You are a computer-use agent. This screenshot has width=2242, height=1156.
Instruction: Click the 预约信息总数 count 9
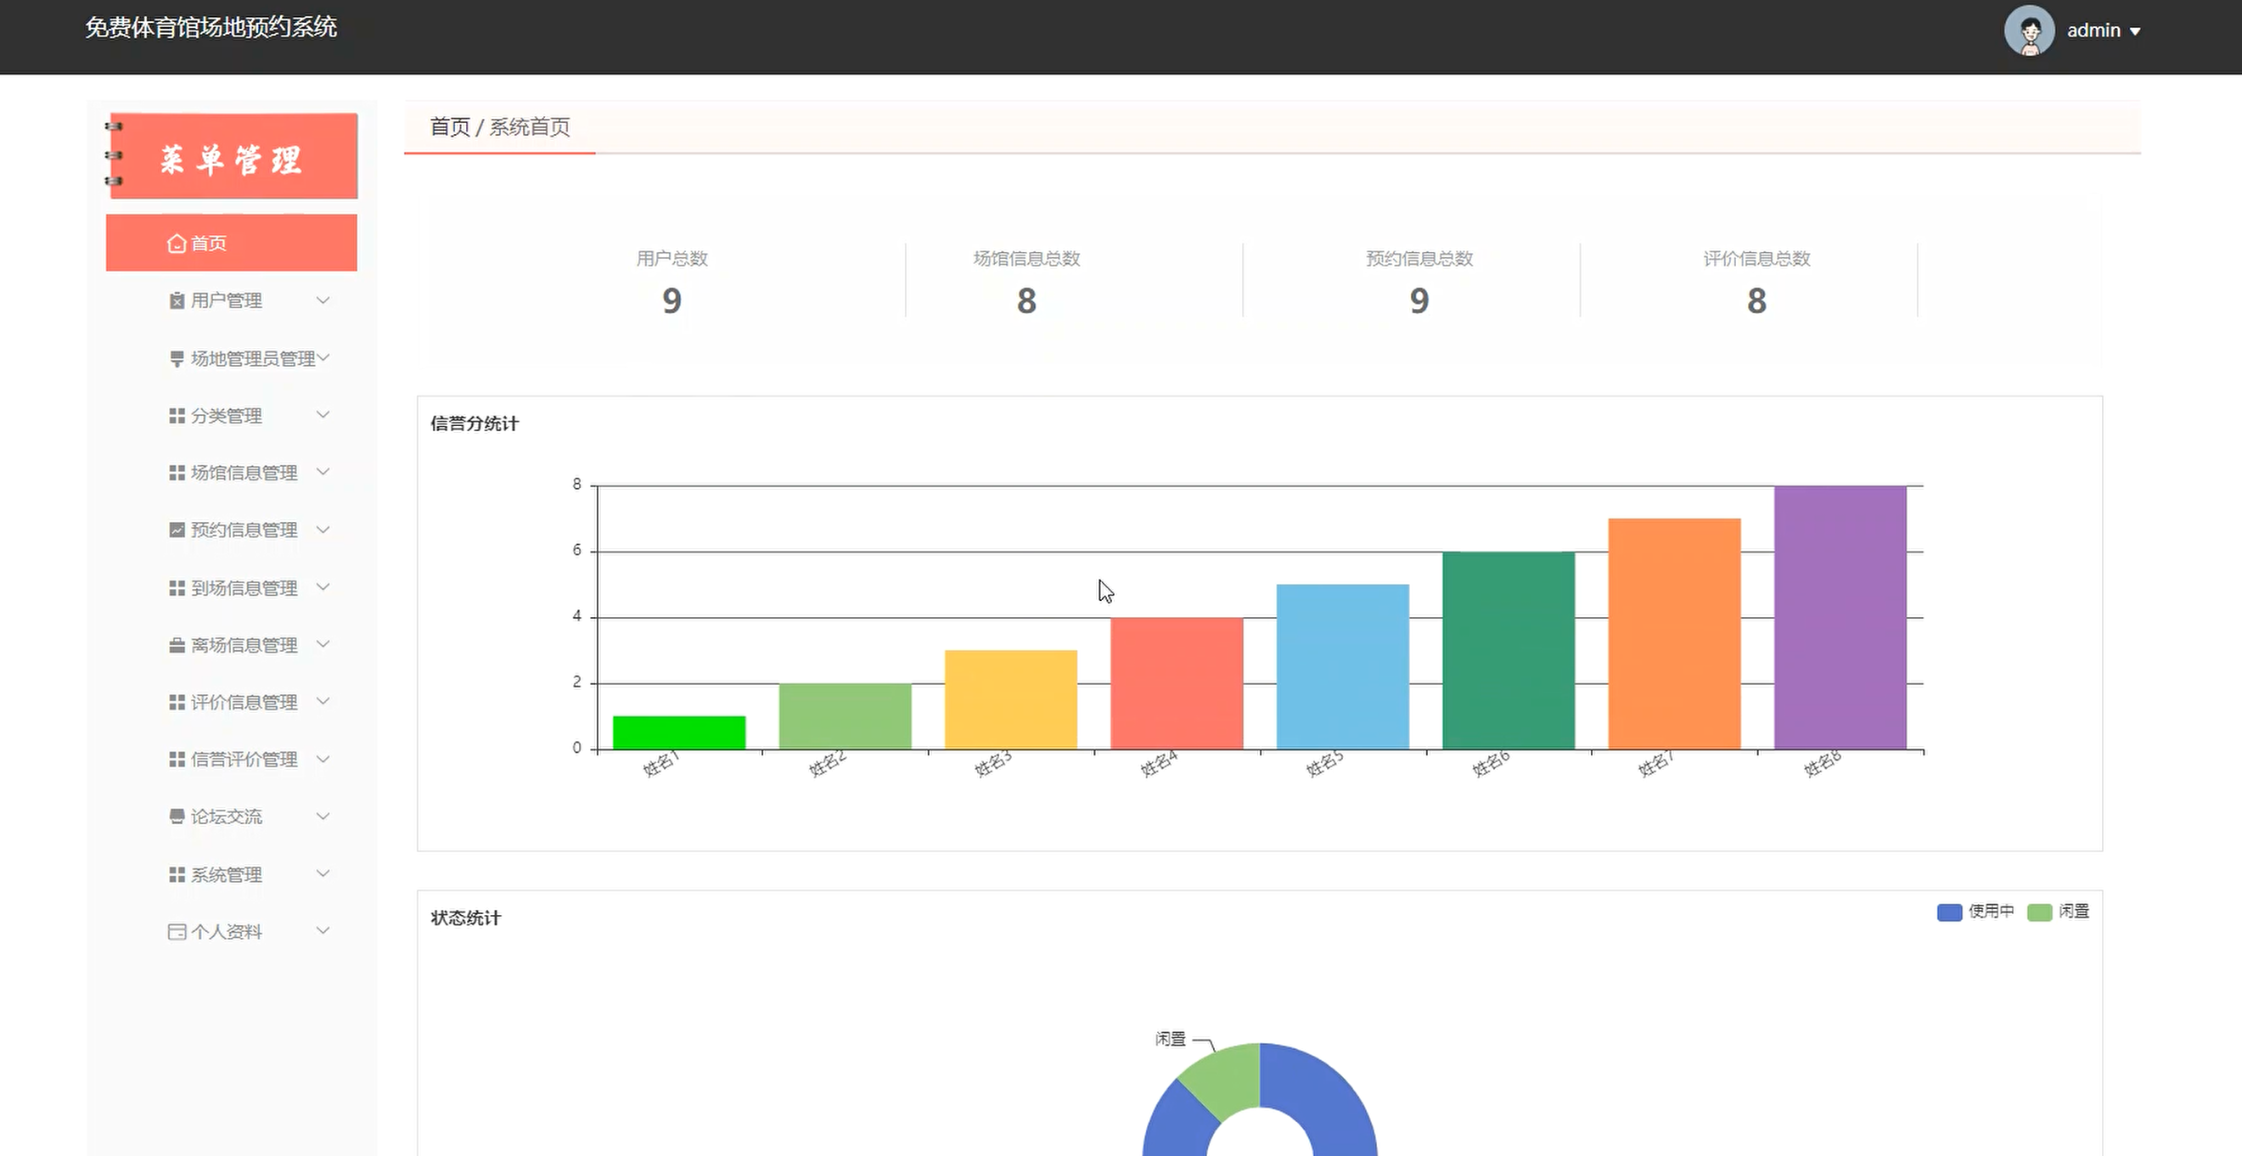pyautogui.click(x=1419, y=301)
